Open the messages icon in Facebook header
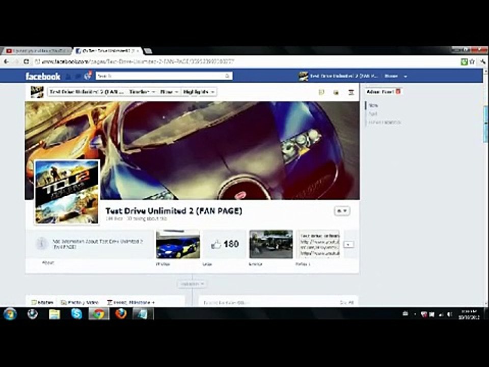The image size is (489, 367). pyautogui.click(x=78, y=76)
